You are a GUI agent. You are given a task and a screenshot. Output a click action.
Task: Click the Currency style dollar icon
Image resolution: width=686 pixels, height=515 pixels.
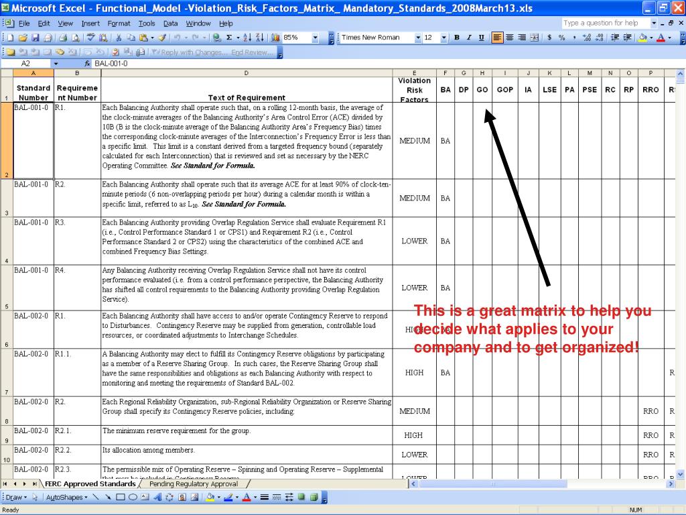click(549, 38)
